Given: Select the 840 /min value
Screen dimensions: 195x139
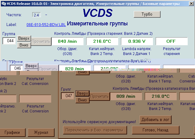Looking at the screenshot, I should [x=67, y=41].
